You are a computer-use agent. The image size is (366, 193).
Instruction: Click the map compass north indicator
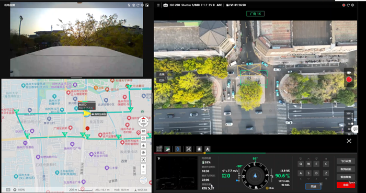(143, 122)
